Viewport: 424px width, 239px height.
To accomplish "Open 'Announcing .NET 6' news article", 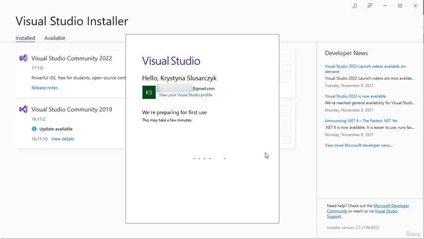I will click(361, 121).
